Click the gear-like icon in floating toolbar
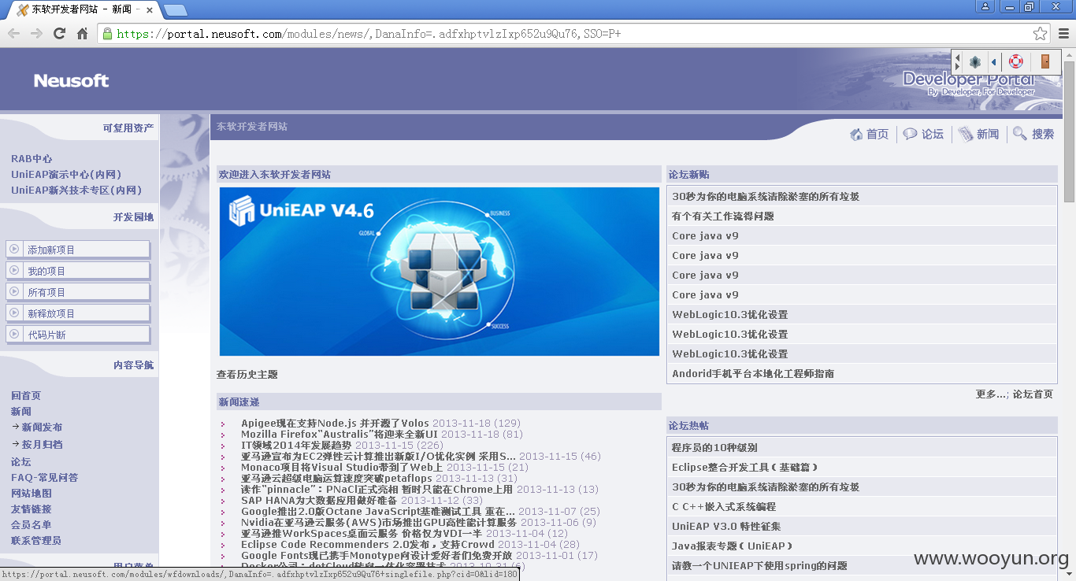 (975, 61)
